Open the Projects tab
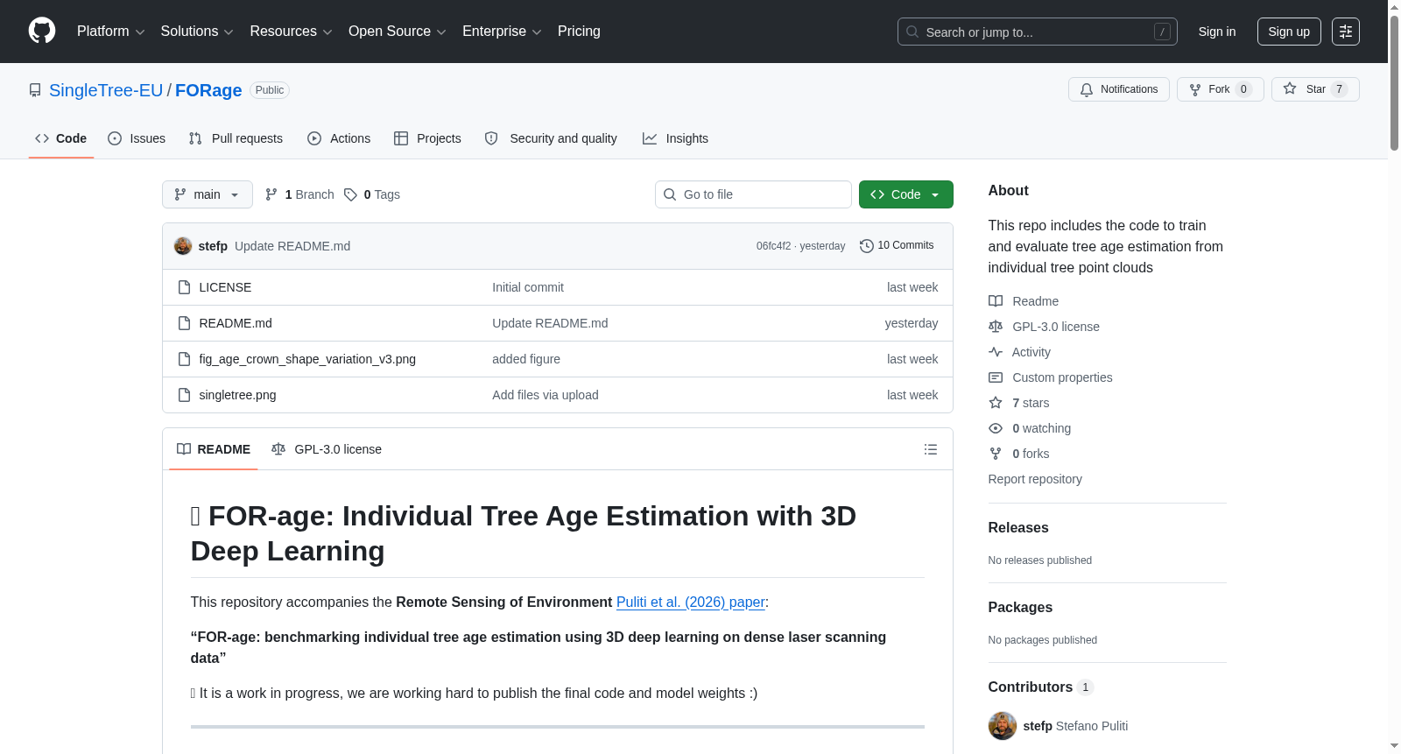 (x=427, y=138)
